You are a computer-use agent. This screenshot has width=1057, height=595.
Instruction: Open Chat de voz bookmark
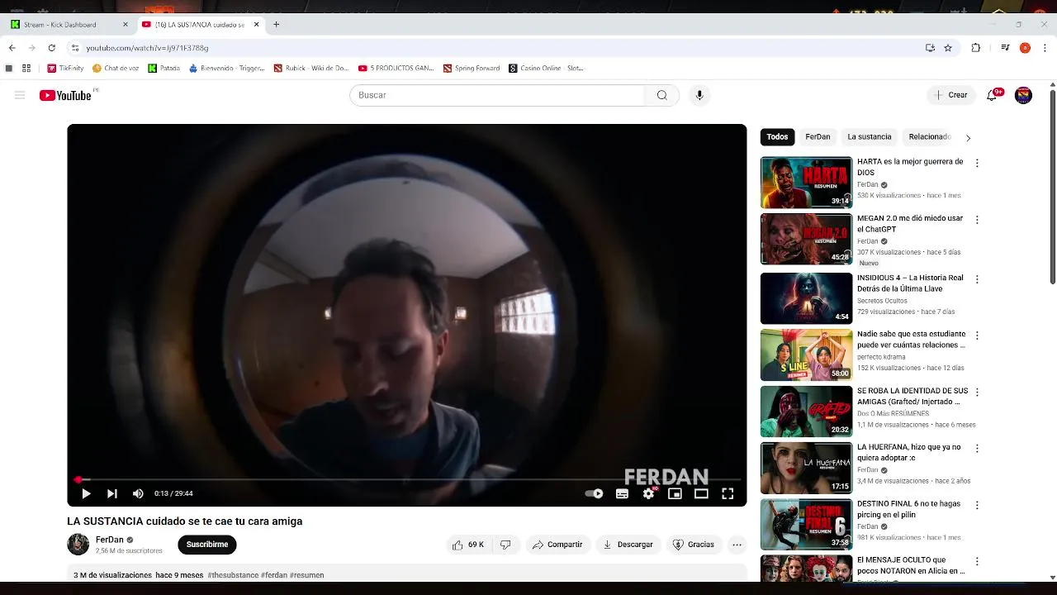115,69
